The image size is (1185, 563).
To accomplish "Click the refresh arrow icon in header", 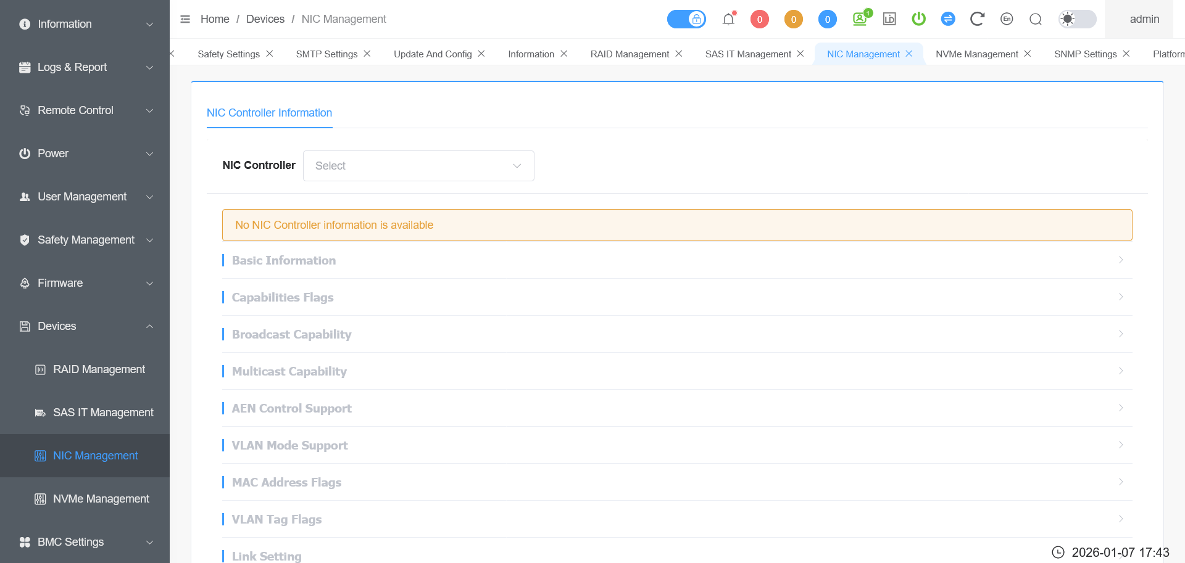I will [976, 19].
